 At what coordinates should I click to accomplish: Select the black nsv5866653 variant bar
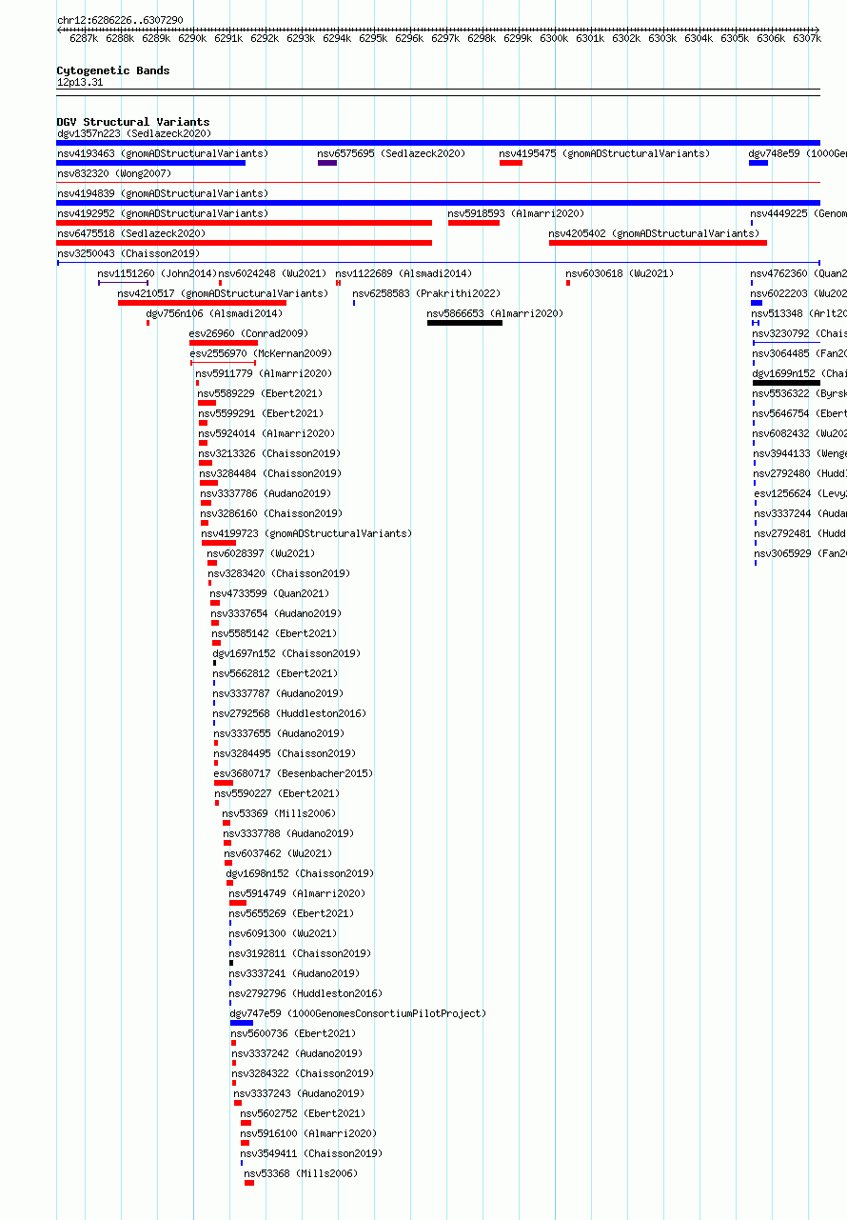(464, 323)
